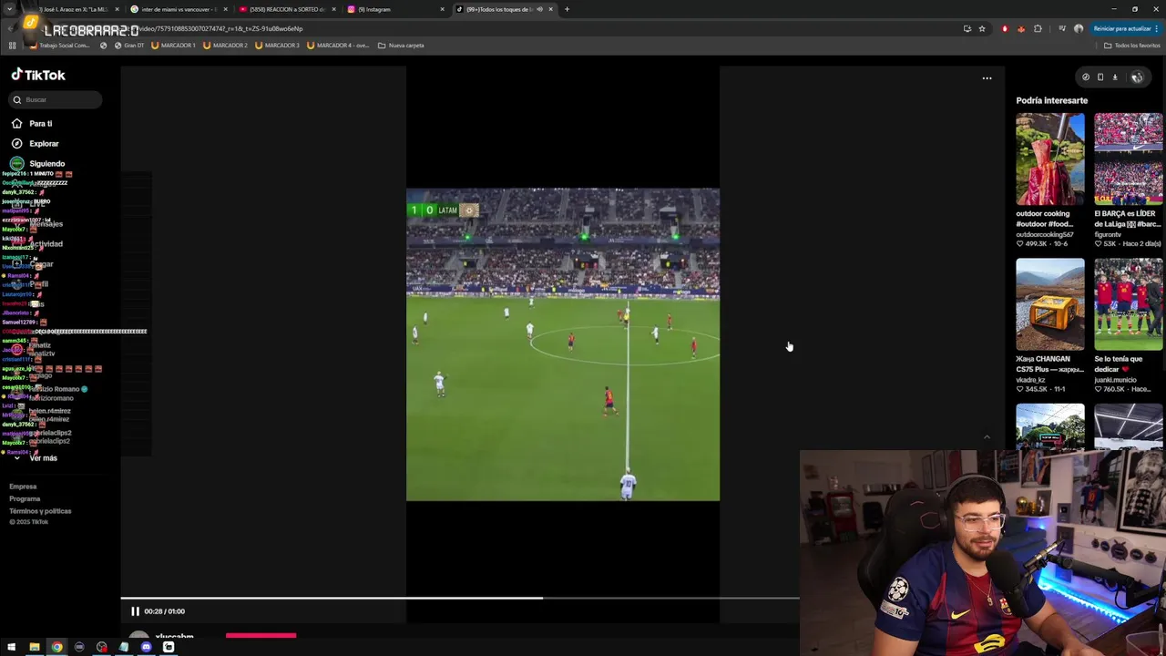Viewport: 1166px width, 656px height.
Task: Click the phone app icon in top bar
Action: pos(1100,77)
